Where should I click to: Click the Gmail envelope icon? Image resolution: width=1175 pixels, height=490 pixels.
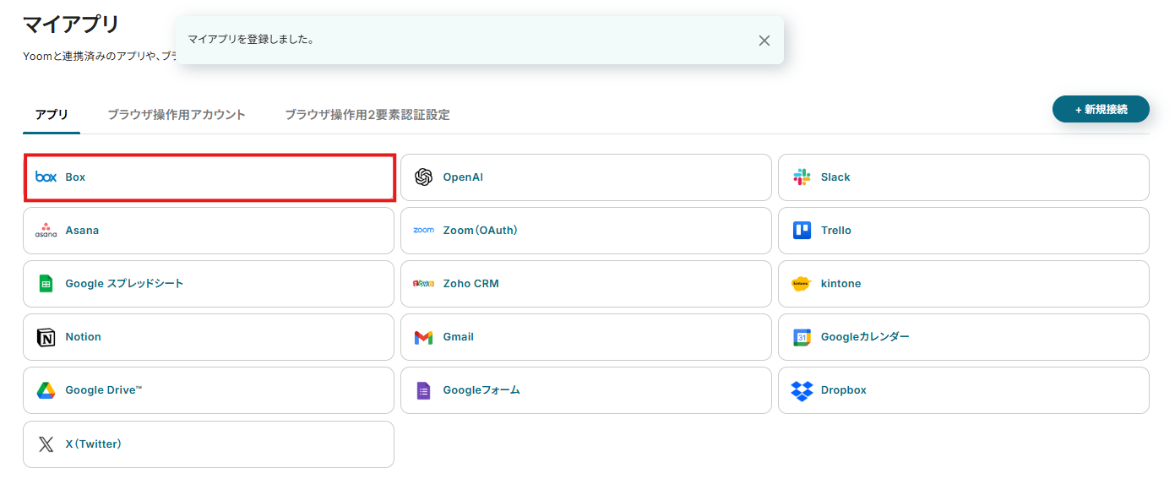423,337
